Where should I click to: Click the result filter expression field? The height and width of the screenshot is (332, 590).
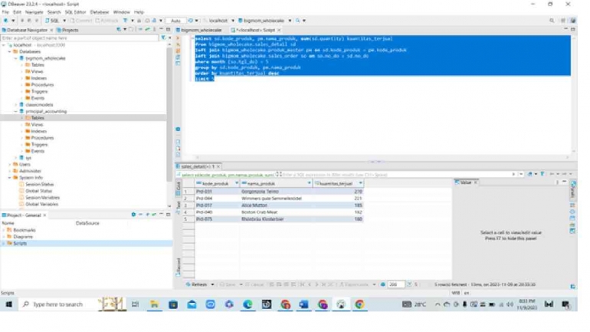[x=395, y=175]
